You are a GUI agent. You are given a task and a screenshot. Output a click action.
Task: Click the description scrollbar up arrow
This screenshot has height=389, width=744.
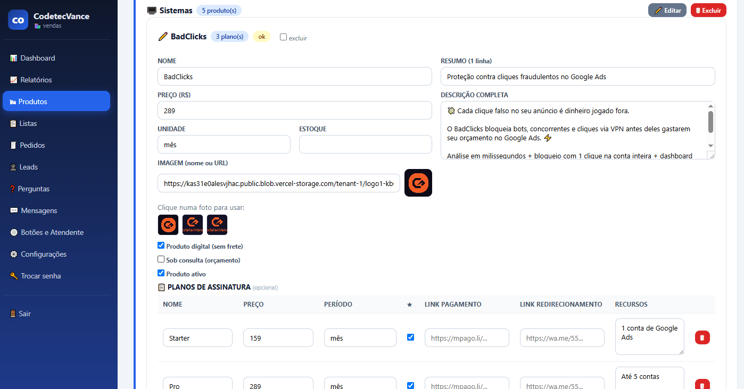(x=710, y=106)
